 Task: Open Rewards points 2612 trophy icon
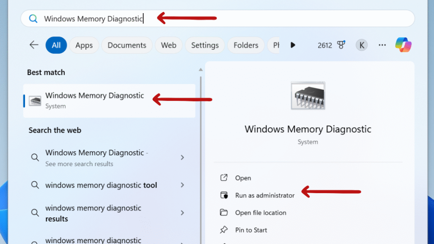click(341, 45)
